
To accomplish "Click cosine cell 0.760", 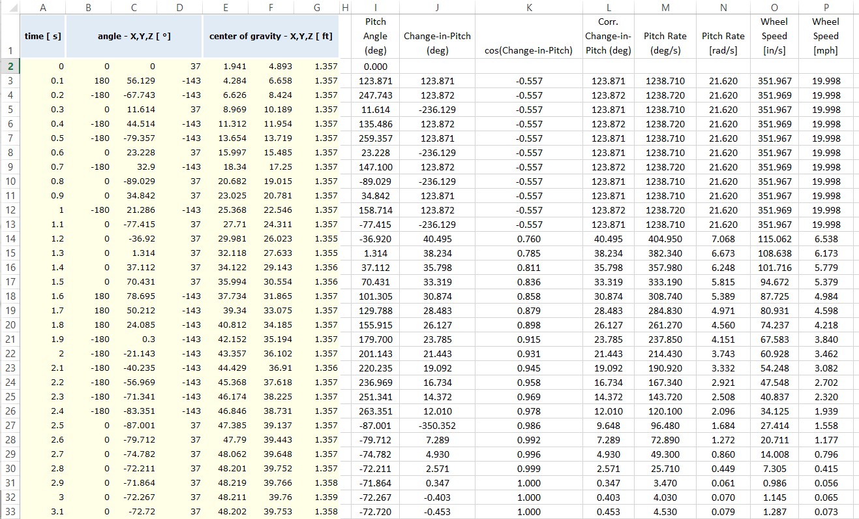I will [529, 239].
